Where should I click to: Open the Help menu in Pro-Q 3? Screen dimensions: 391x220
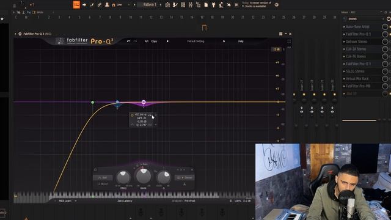click(x=241, y=41)
